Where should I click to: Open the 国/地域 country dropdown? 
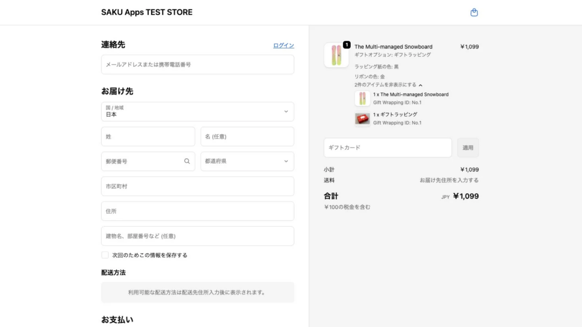click(197, 111)
